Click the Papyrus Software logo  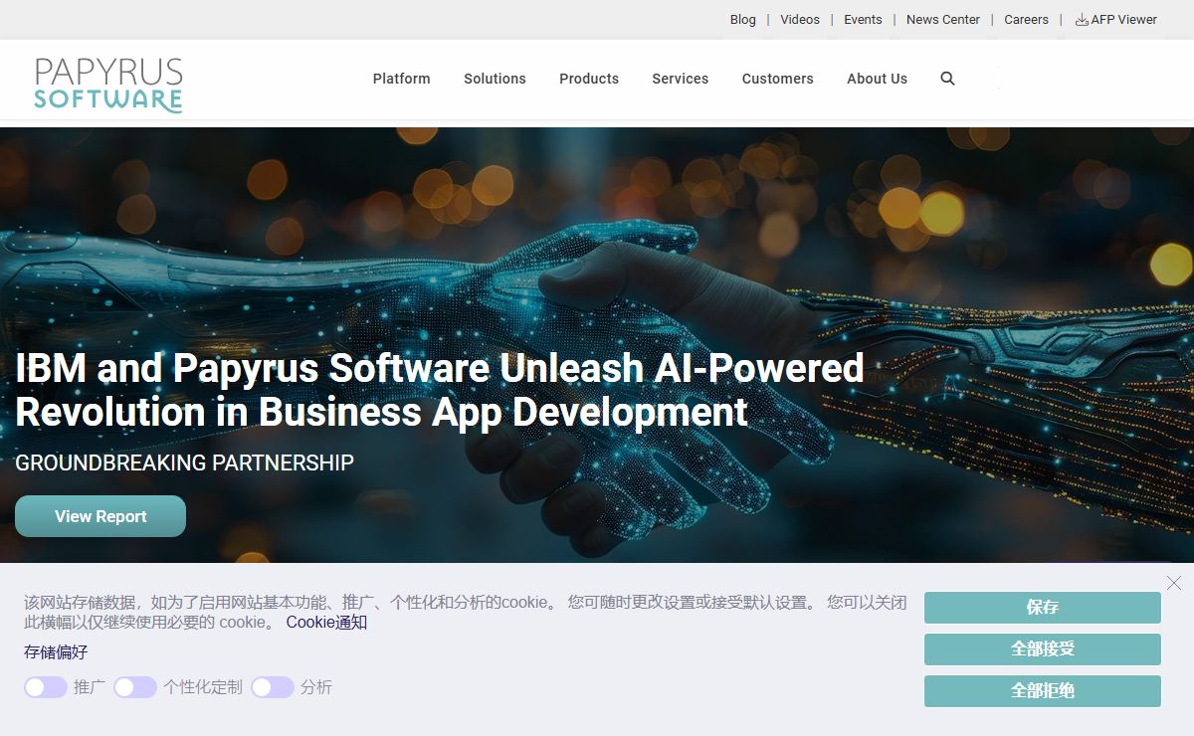[108, 85]
